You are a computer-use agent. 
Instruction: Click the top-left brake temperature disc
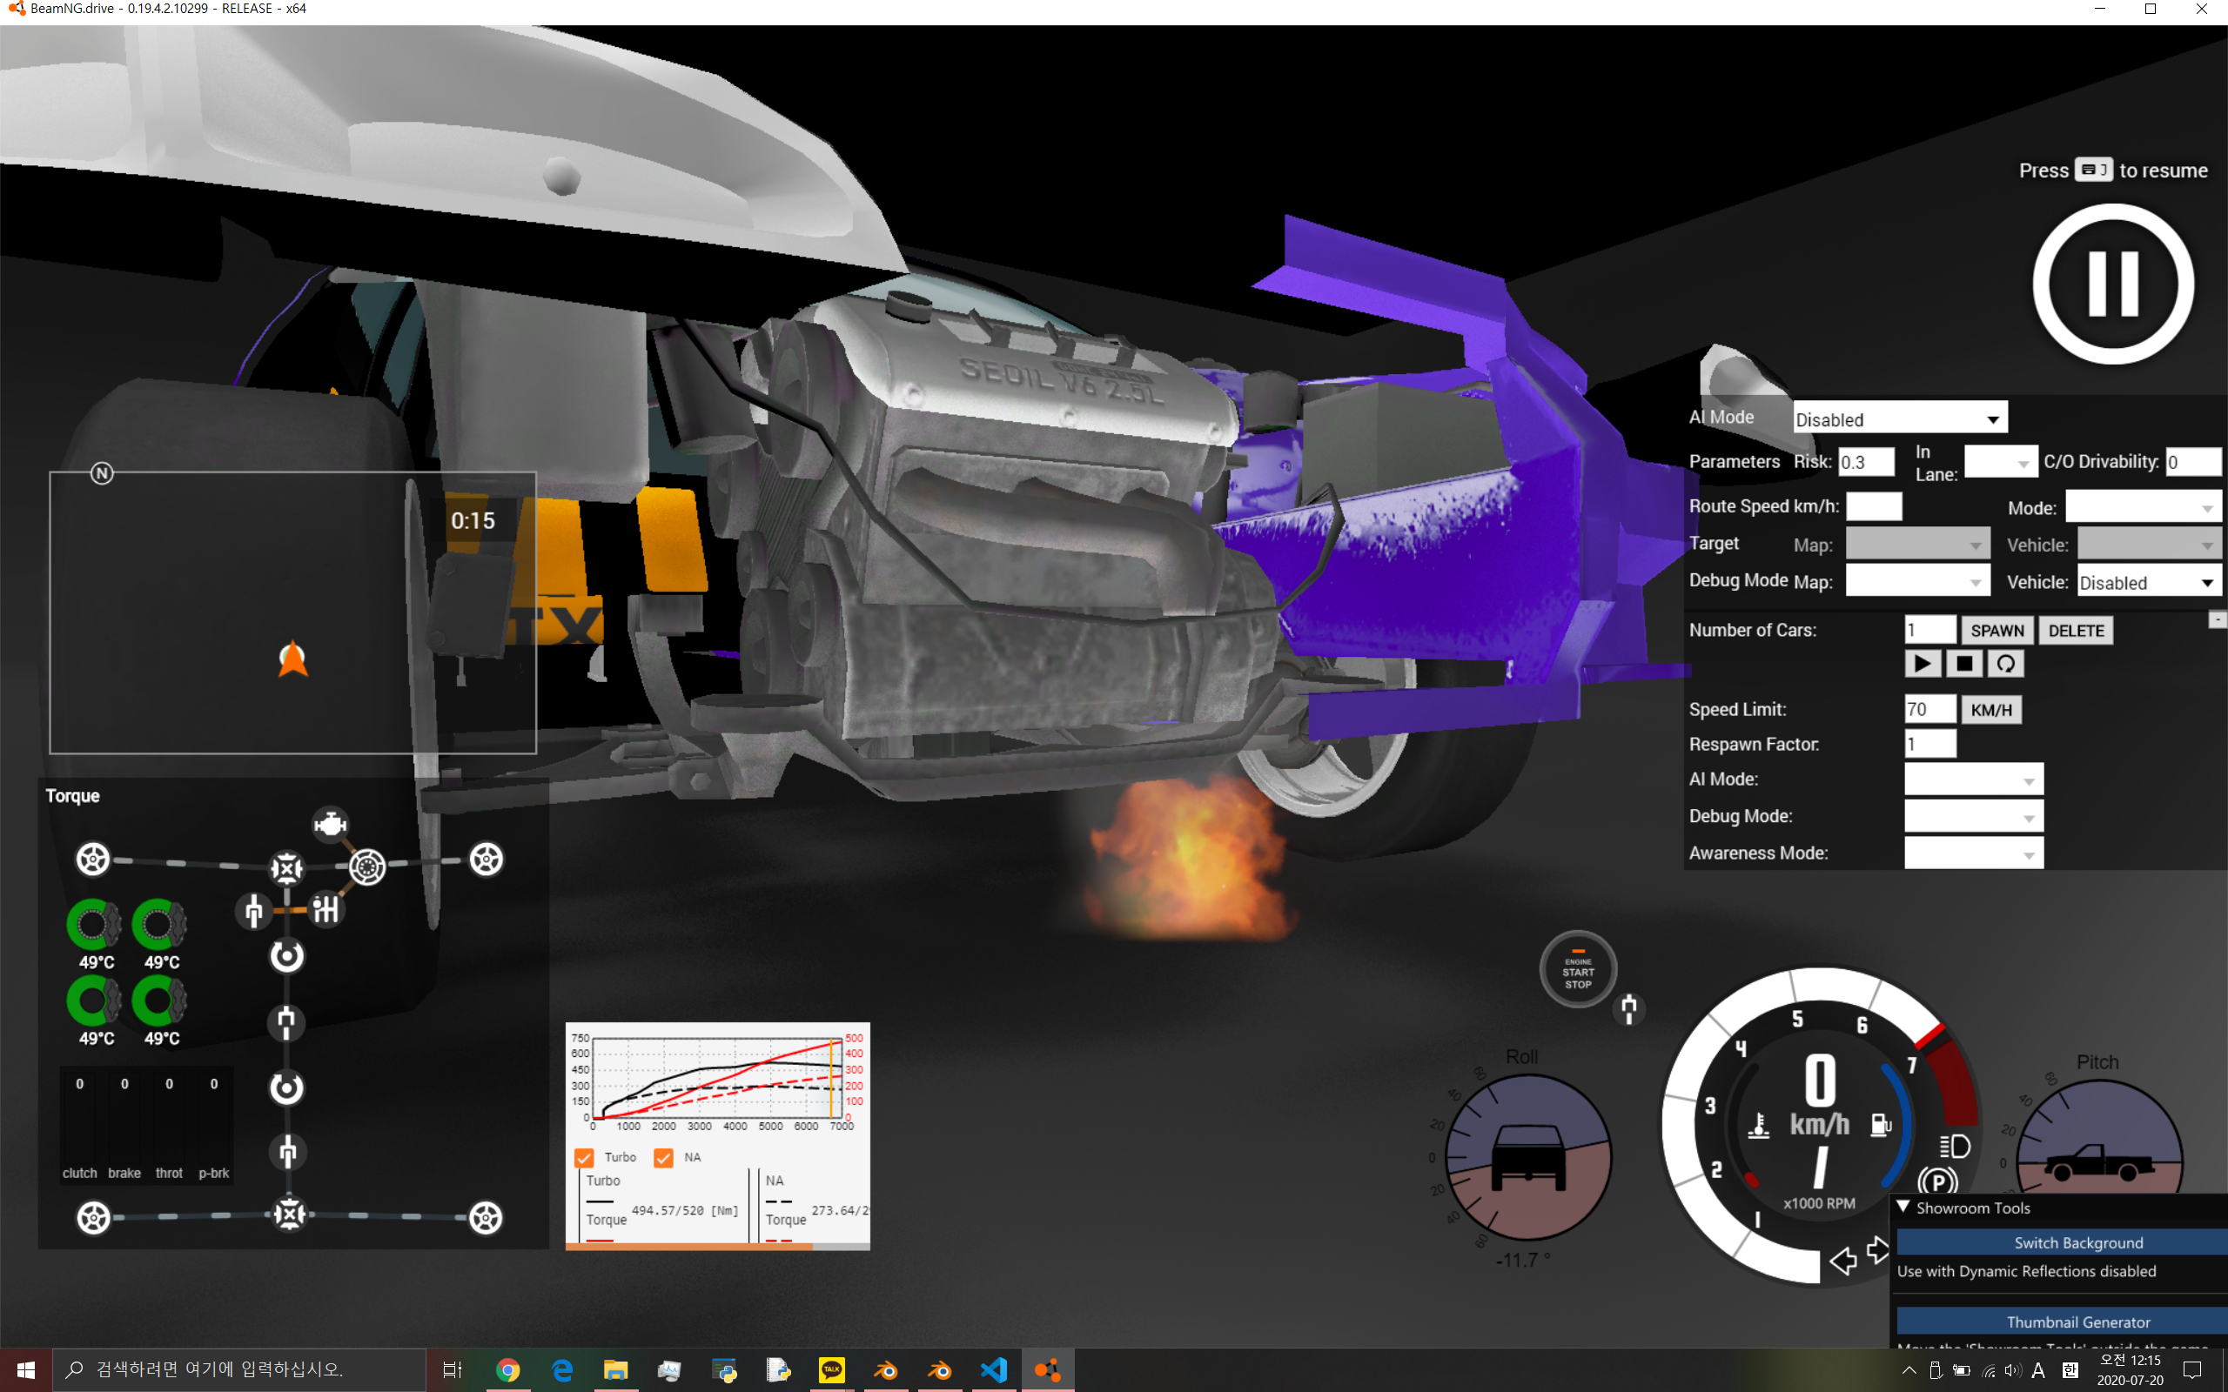coord(94,924)
